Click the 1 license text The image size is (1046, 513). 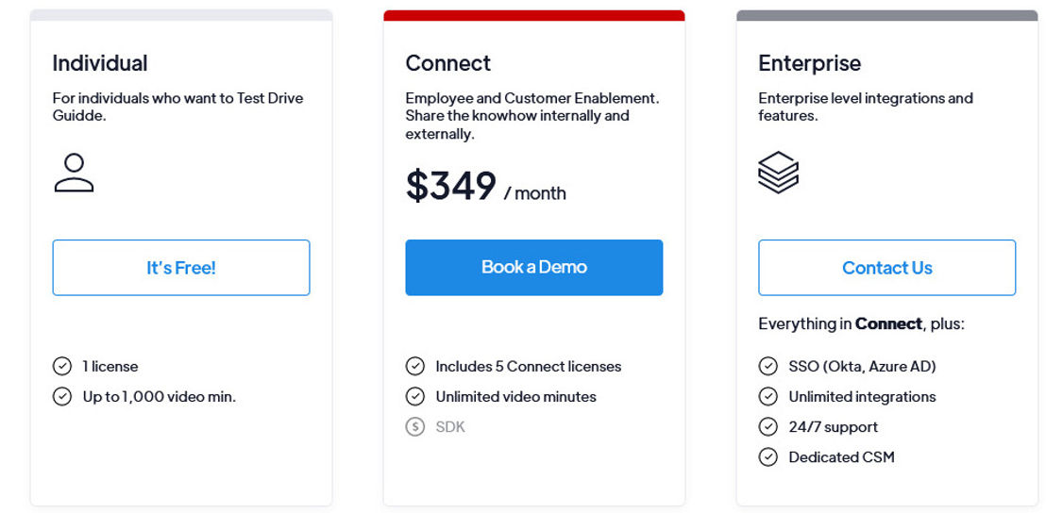[110, 367]
